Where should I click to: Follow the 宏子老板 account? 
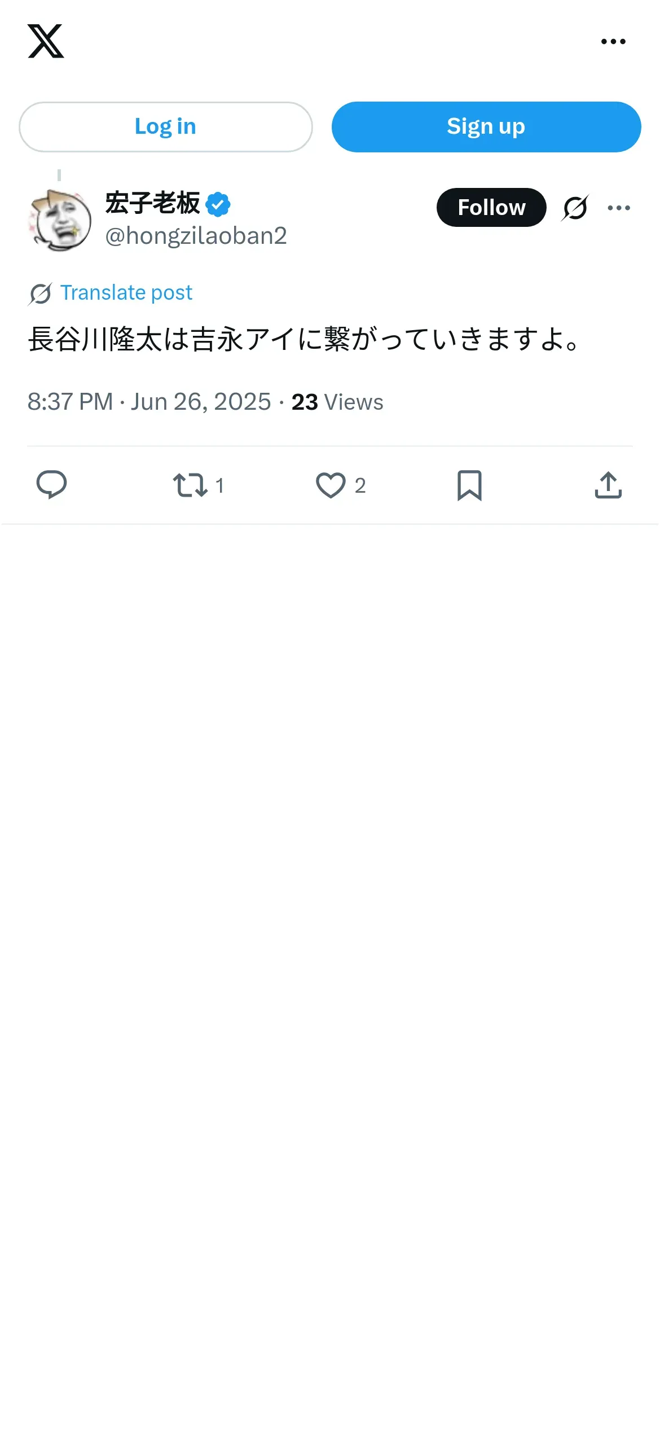coord(491,208)
